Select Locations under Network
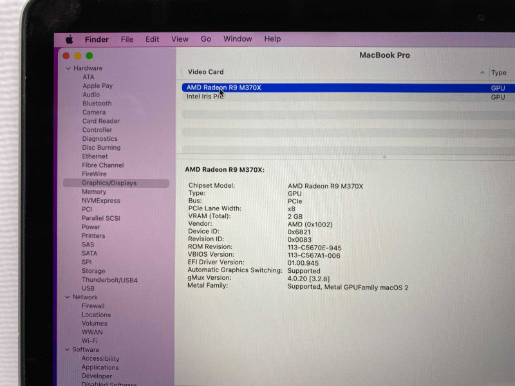Image resolution: width=515 pixels, height=386 pixels. (x=96, y=315)
